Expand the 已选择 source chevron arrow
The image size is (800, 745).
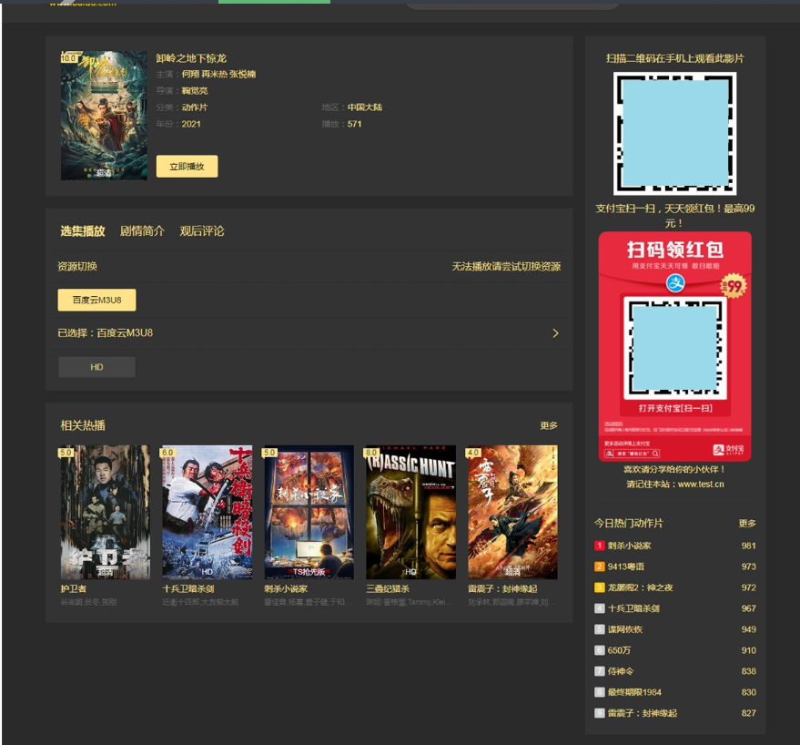click(555, 333)
